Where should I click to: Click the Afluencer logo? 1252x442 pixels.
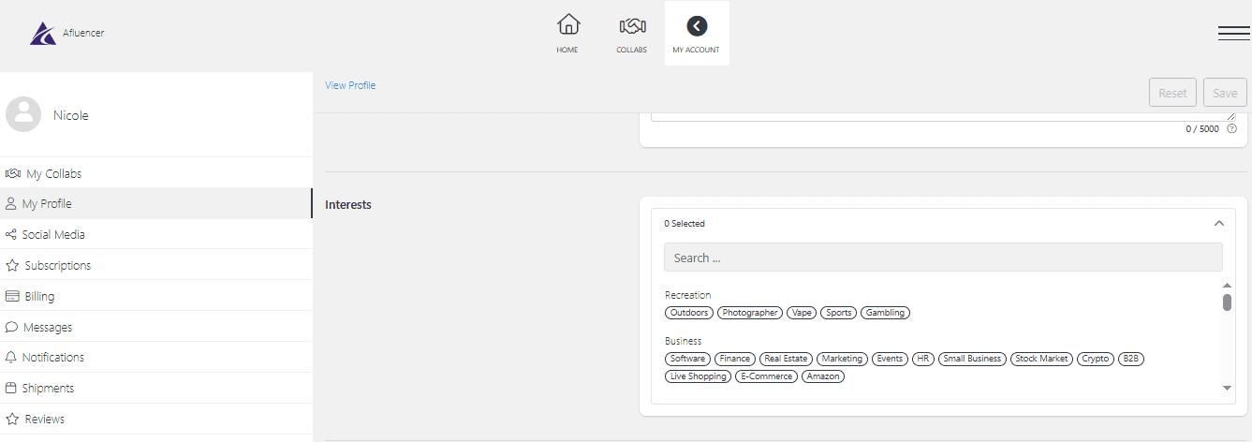[43, 34]
